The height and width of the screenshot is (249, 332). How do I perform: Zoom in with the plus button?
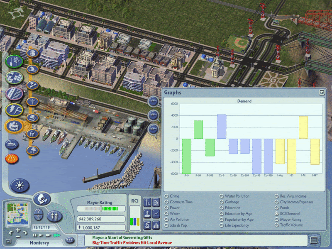[x=18, y=230]
